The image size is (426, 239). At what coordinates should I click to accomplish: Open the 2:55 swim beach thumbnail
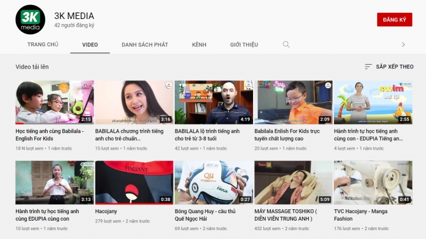pyautogui.click(x=373, y=103)
